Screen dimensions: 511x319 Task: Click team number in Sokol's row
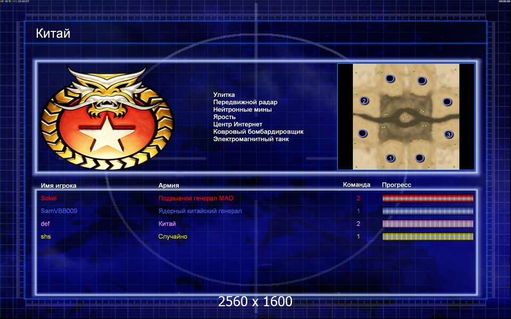358,198
